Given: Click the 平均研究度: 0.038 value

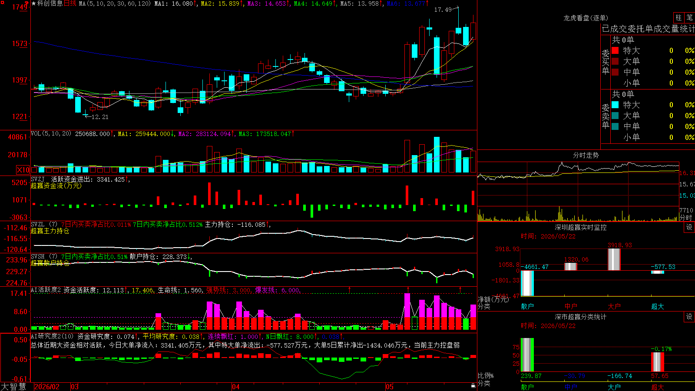Looking at the screenshot, I should click(x=171, y=336).
